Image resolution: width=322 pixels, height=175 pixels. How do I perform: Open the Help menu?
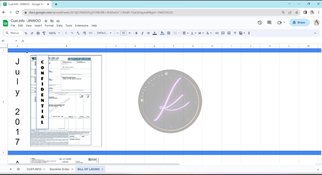94,26
